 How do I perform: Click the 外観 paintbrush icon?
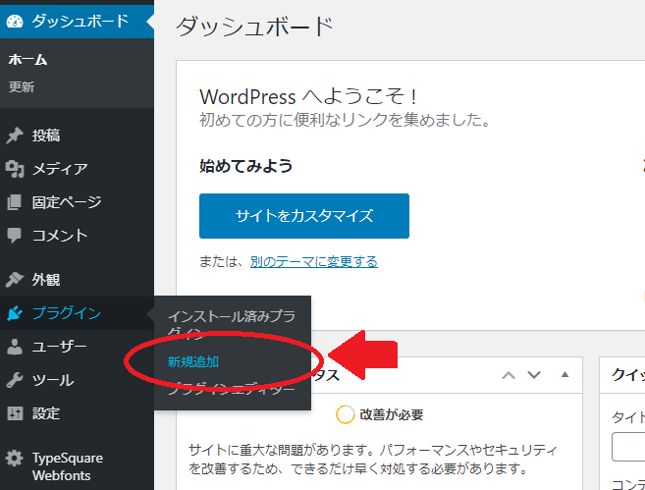(15, 280)
